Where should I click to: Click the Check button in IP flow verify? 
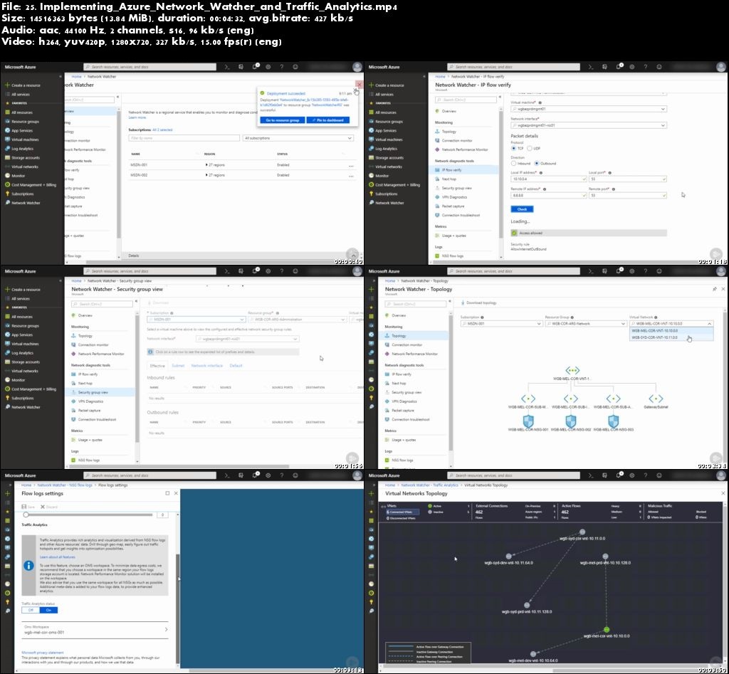522,209
